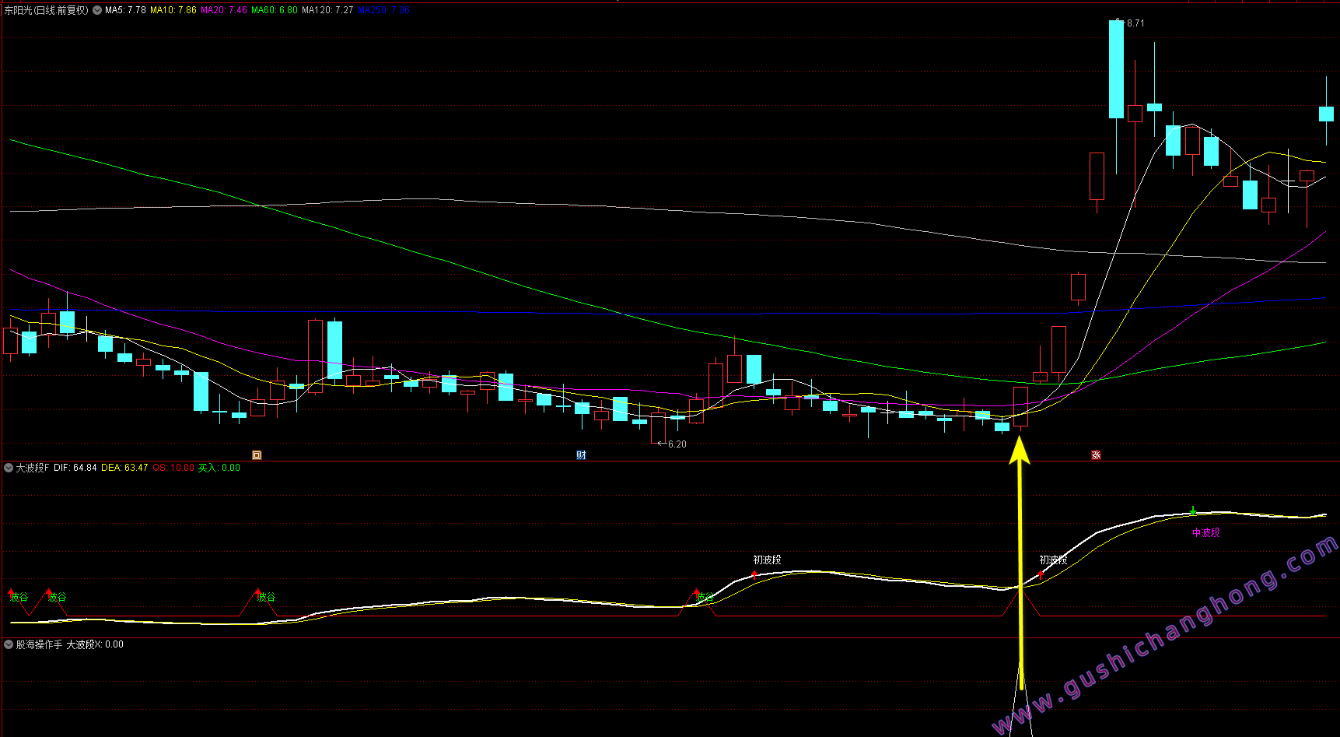Click the 大波段X: 0.00 value

(95, 644)
